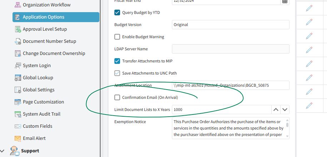Viewport: 327px width, 157px height.
Task: Click the Attachment Location path field
Action: (230, 85)
